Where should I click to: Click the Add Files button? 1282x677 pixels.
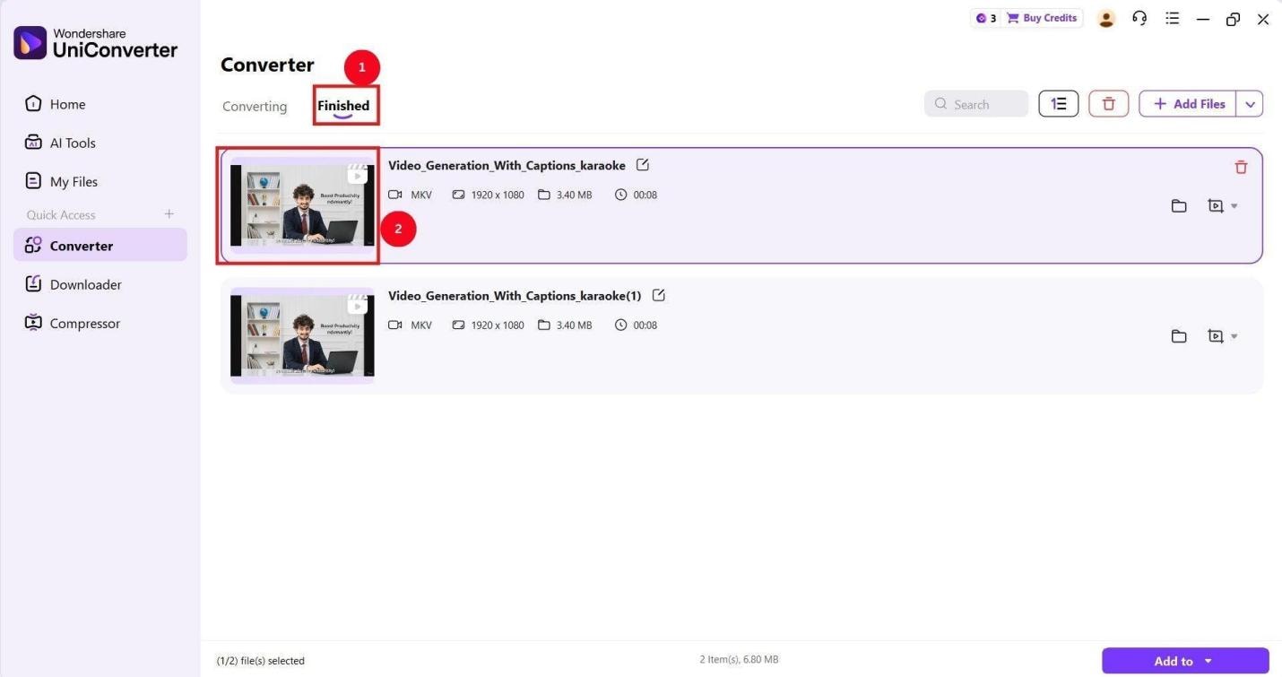[x=1188, y=104]
